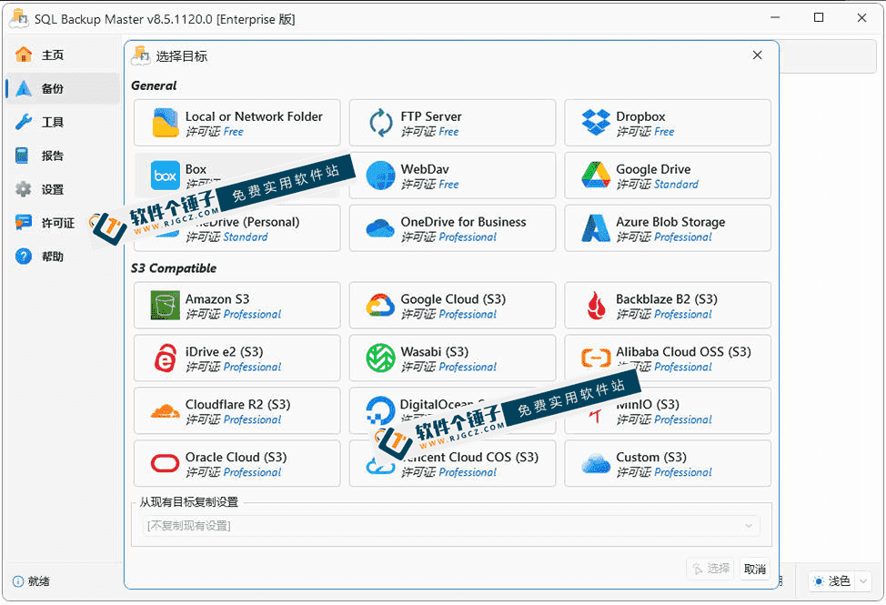Choose the Azure Blob Storage icon
Image resolution: width=886 pixels, height=605 pixels.
pos(596,228)
